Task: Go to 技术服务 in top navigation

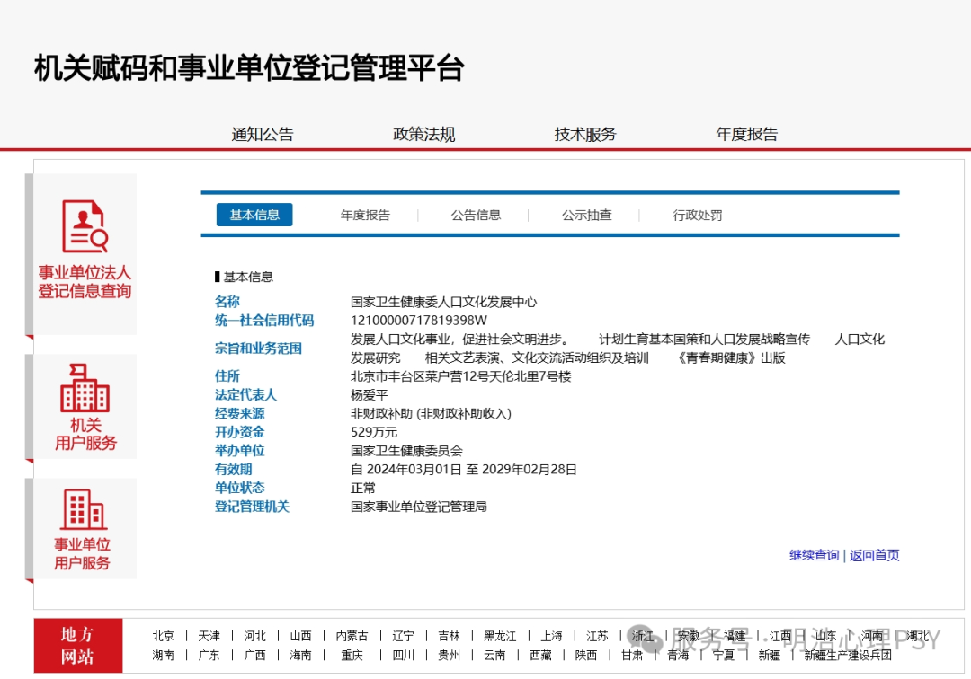Action: click(585, 135)
